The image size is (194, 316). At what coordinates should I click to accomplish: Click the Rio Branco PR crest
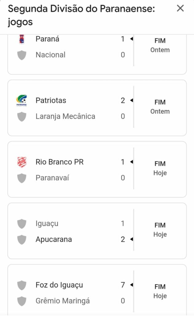pos(22,162)
